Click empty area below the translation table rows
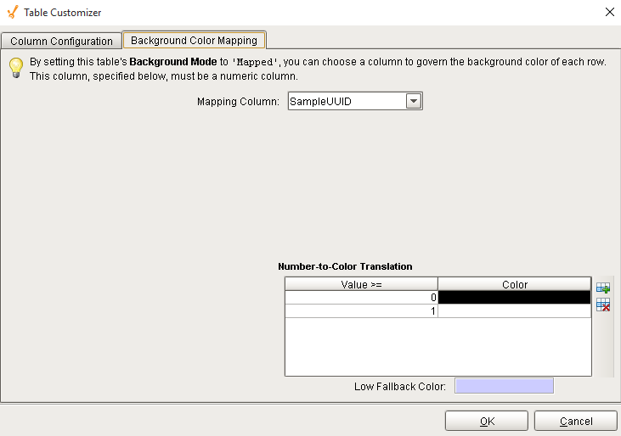The width and height of the screenshot is (621, 436). coord(438,348)
